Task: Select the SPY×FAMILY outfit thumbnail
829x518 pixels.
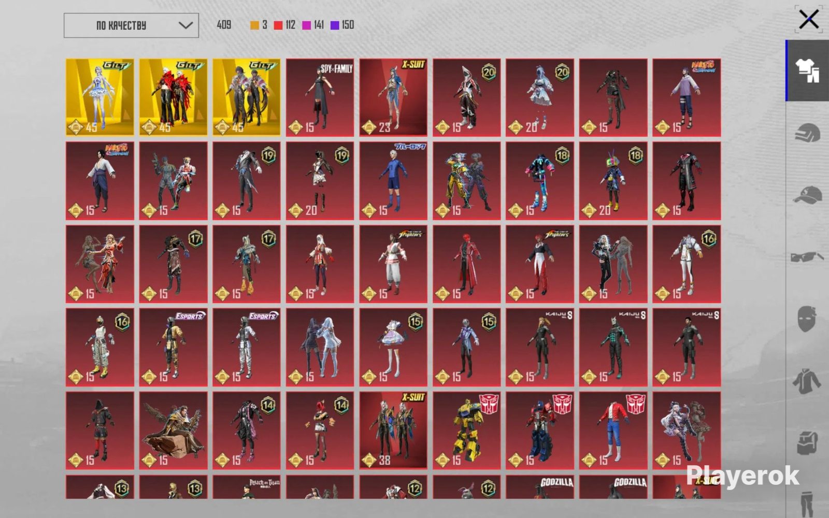Action: tap(320, 97)
